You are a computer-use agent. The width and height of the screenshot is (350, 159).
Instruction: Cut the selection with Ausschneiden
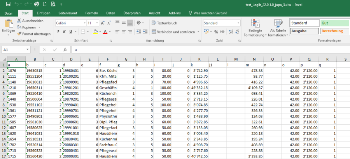pos(30,21)
